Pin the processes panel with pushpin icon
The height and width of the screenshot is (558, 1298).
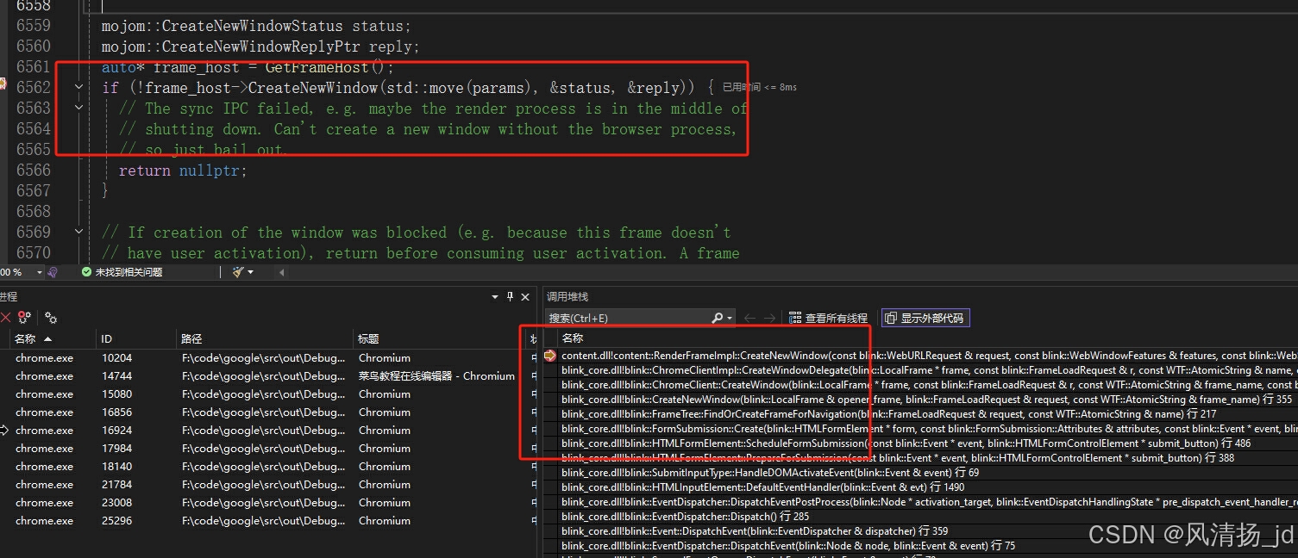pos(510,297)
